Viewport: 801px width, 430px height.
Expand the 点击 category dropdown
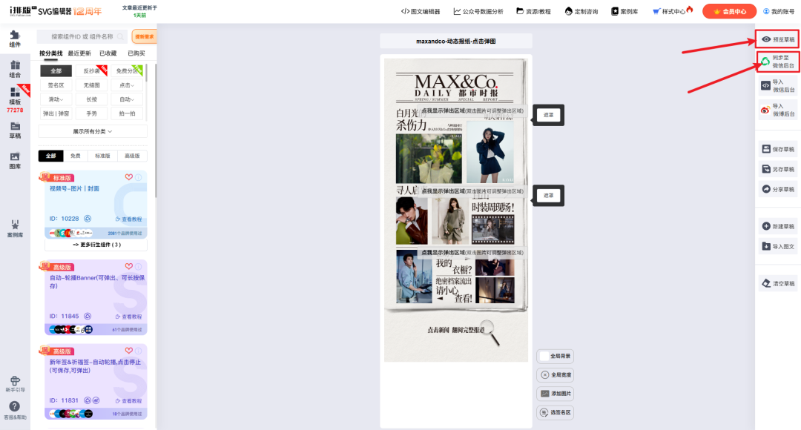point(127,85)
